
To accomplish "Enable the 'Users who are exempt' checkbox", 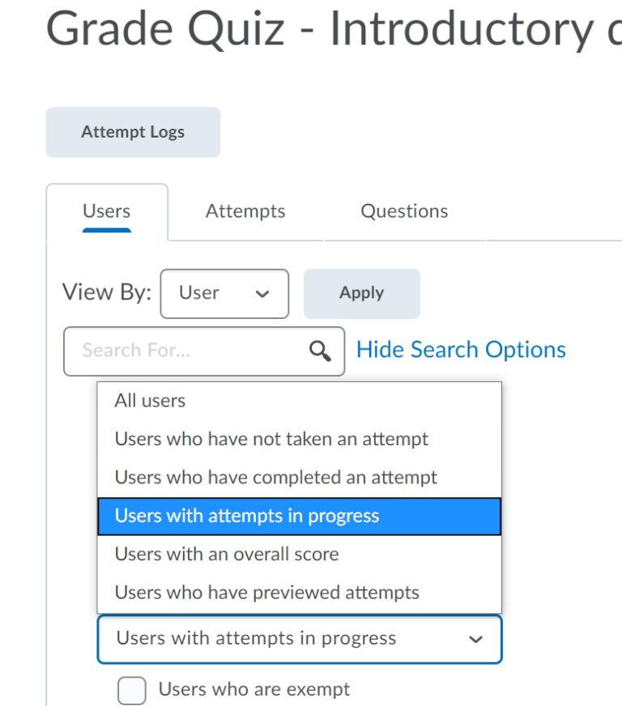I will 131,691.
